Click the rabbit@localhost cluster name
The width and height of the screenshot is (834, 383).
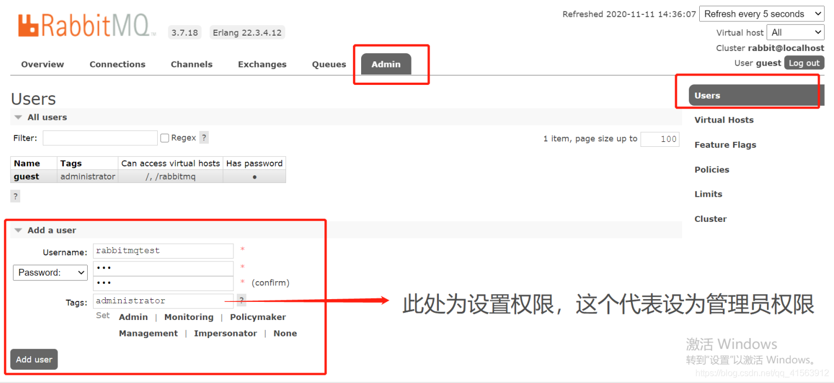(x=786, y=48)
